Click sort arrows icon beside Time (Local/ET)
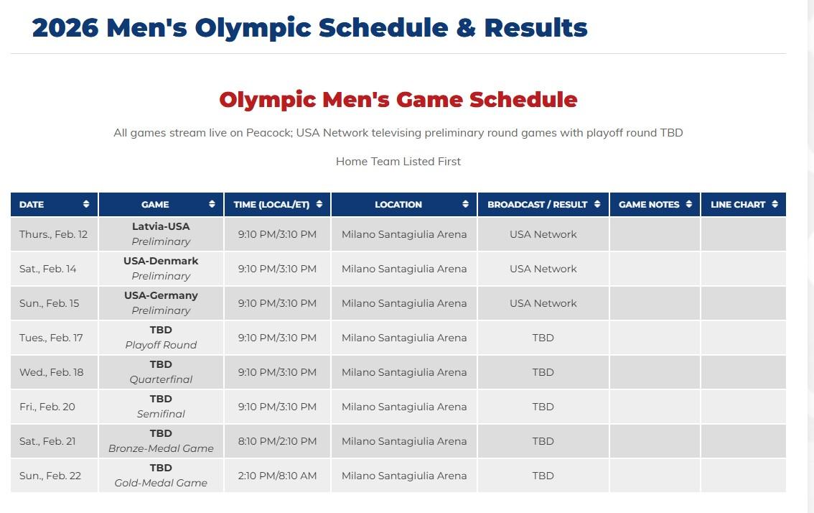The image size is (814, 513). coord(319,205)
